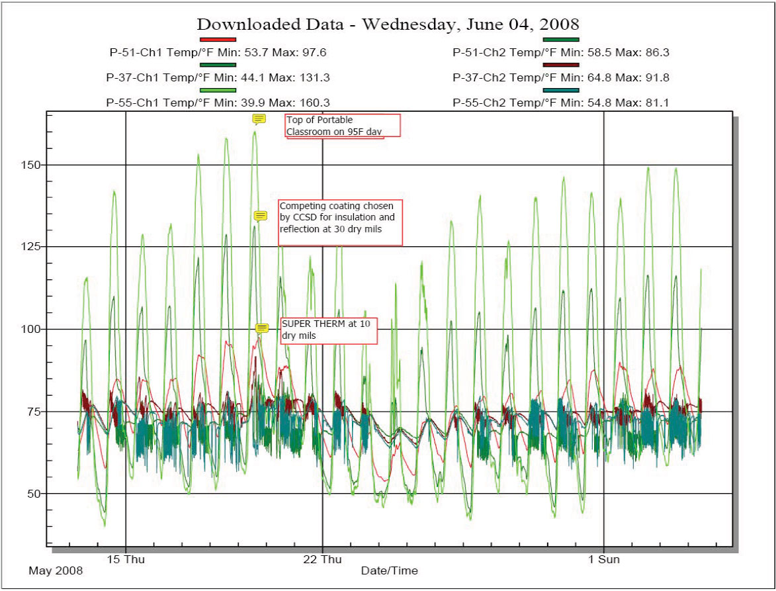Select the green P-51-Ch2 legend color swatch
The width and height of the screenshot is (776, 591).
point(560,40)
